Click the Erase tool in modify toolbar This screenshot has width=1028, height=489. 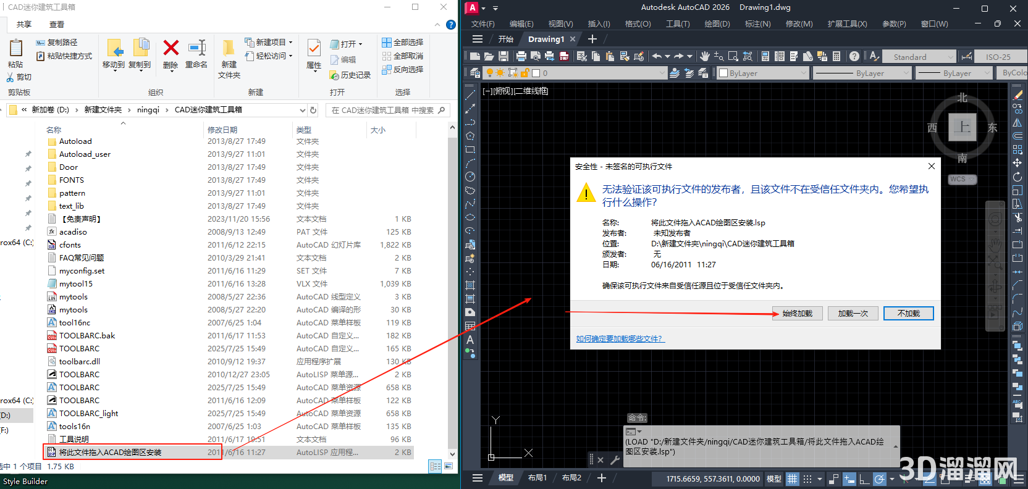(x=1017, y=95)
